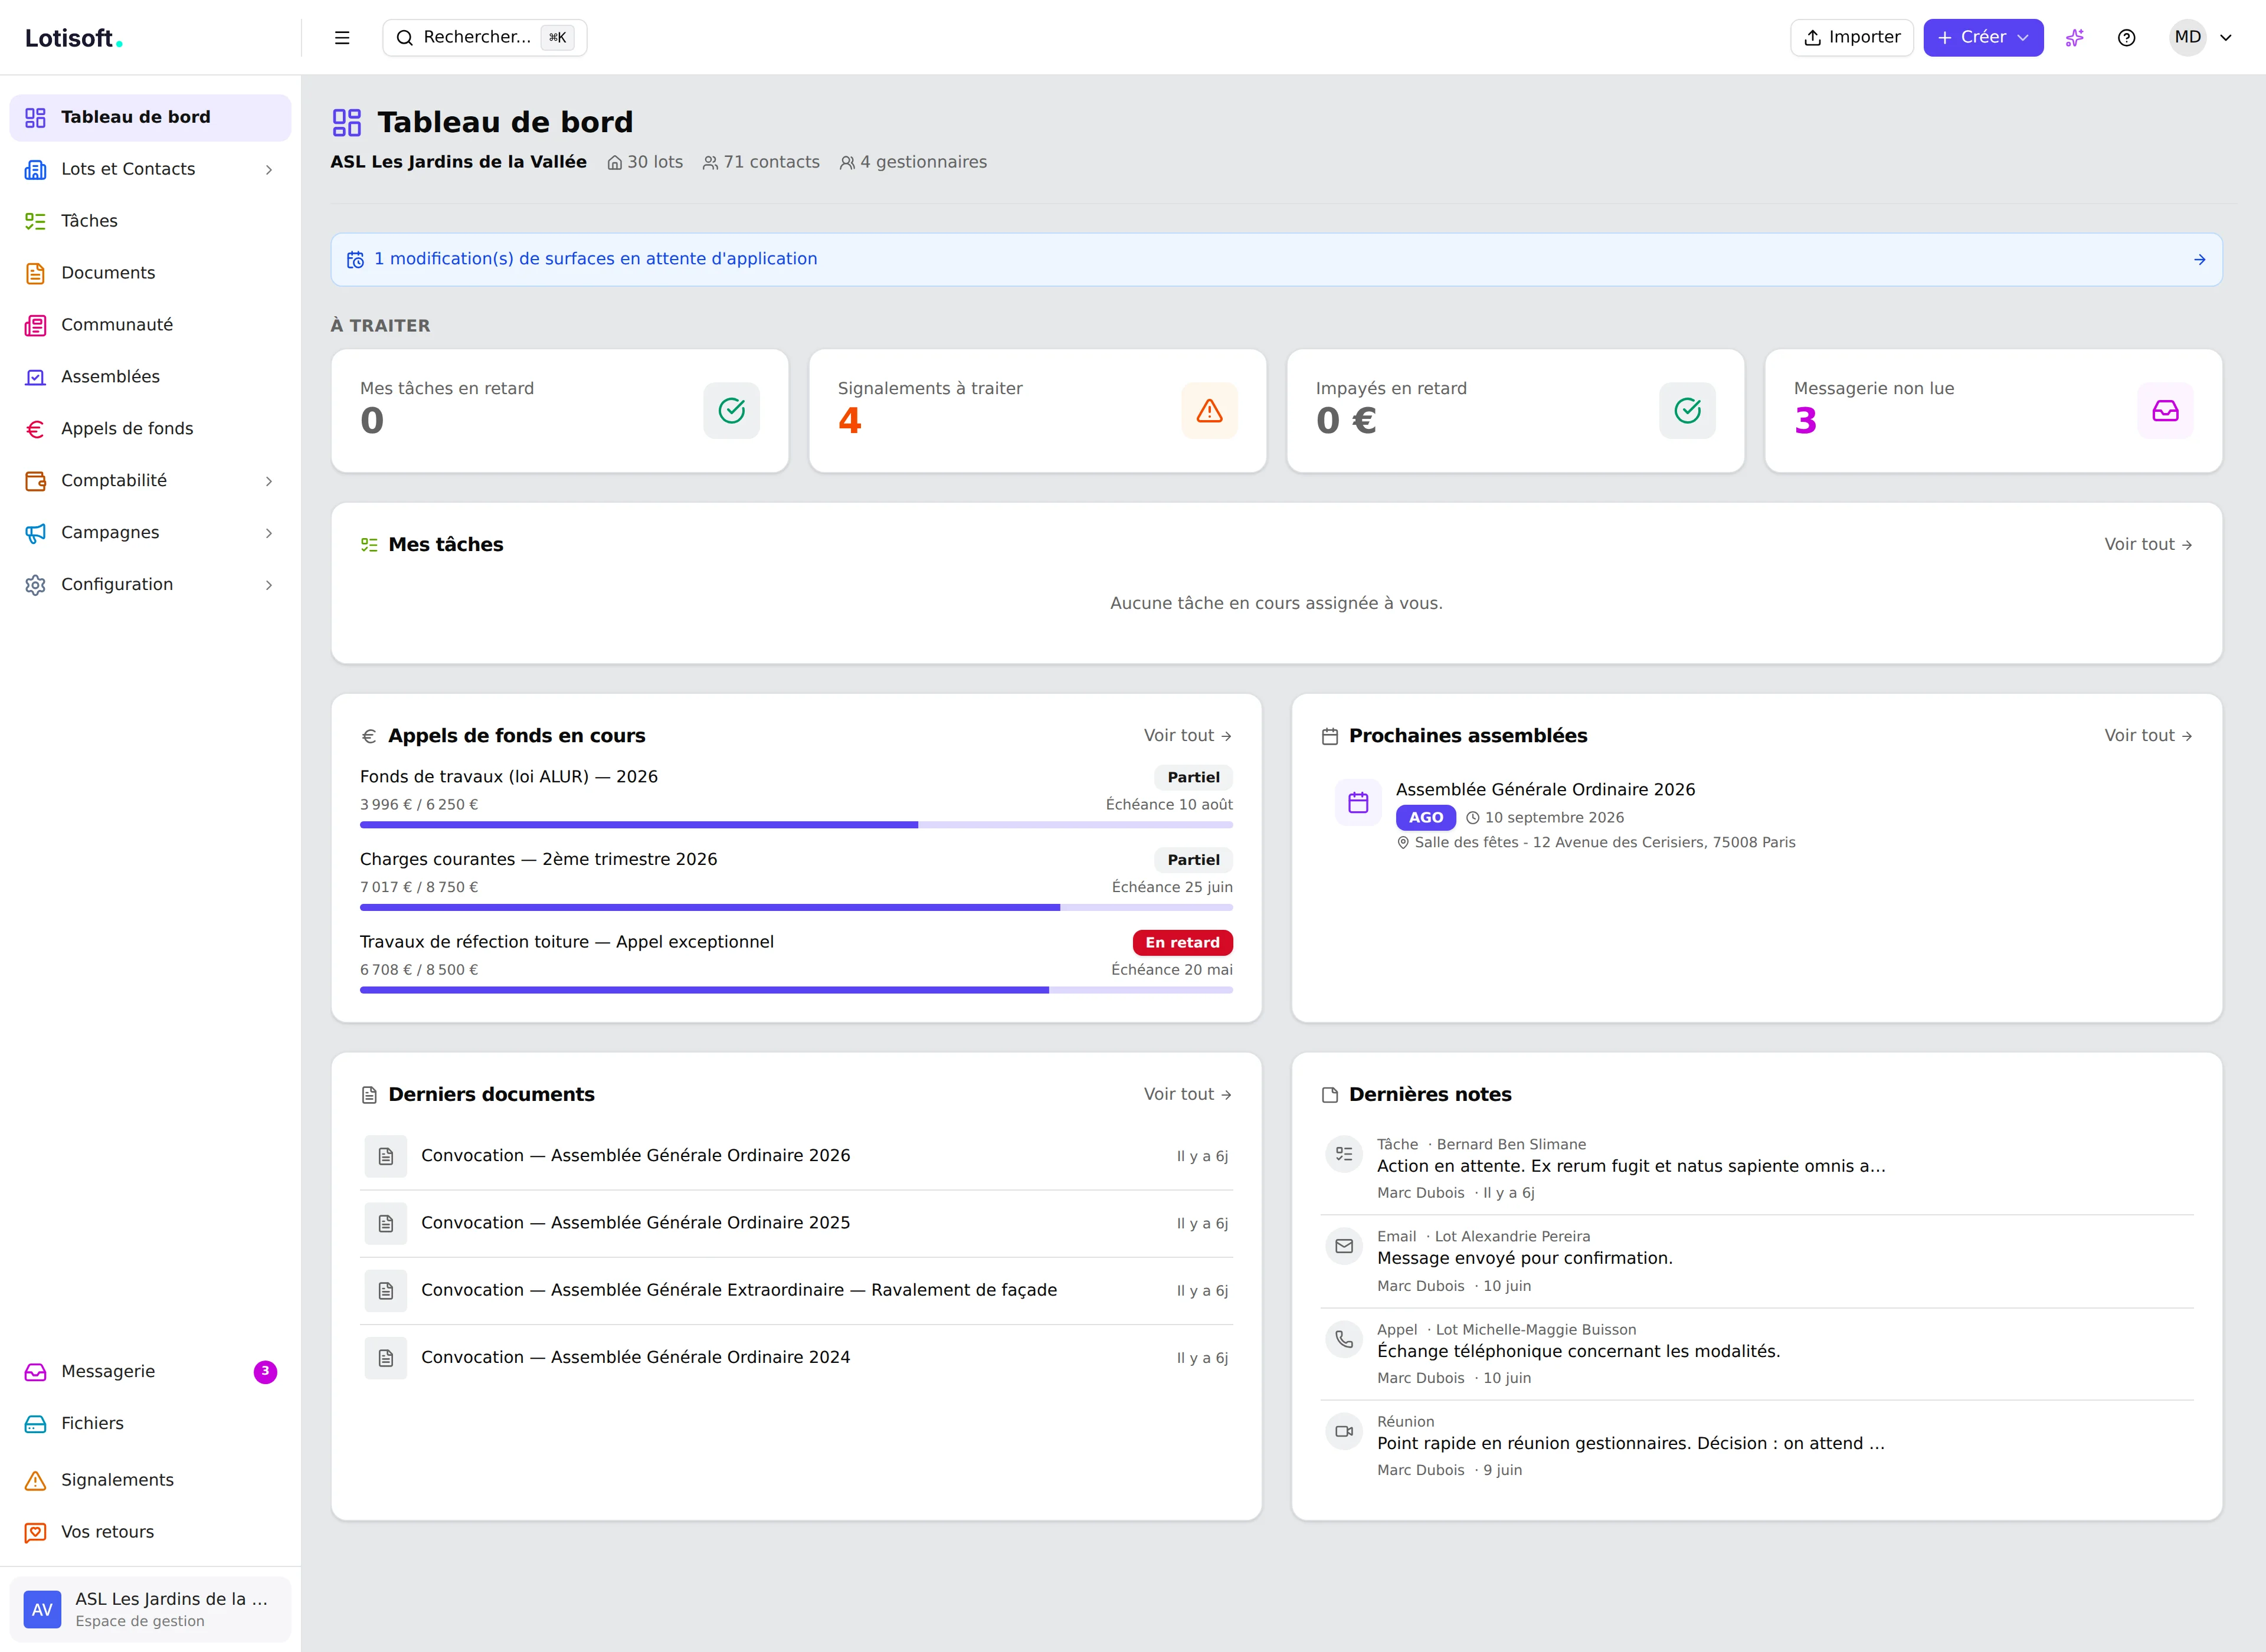Screen dimensions: 2266x1652
Task: Click the document icon for Convocation Ordinaire 2025
Action: tap(386, 1224)
